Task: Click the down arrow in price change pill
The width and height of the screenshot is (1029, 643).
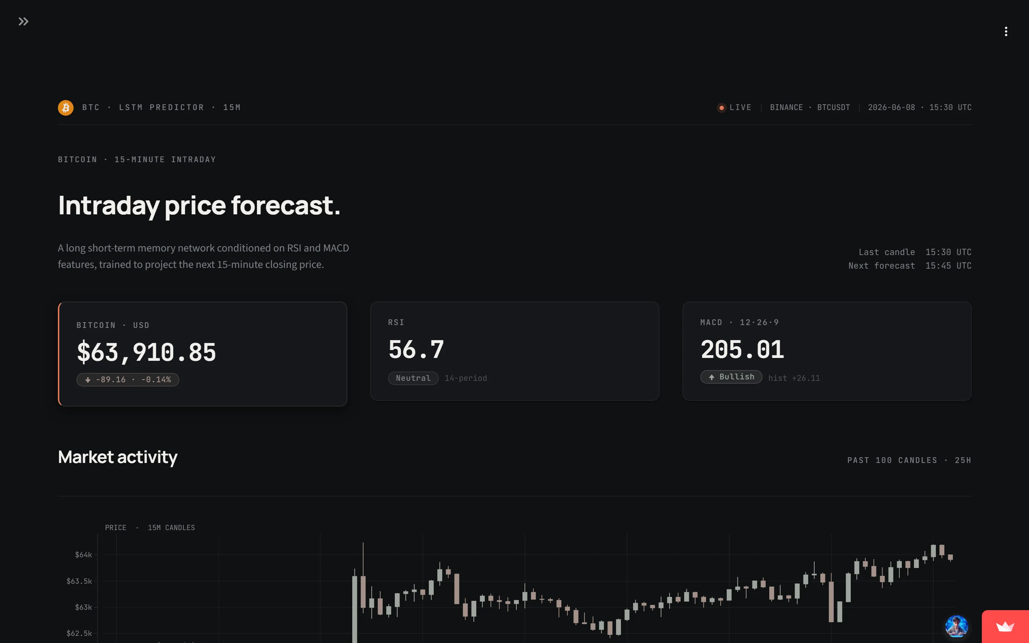Action: point(88,380)
